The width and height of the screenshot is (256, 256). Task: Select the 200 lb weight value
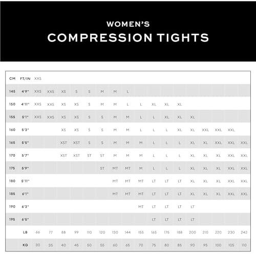click(x=193, y=232)
